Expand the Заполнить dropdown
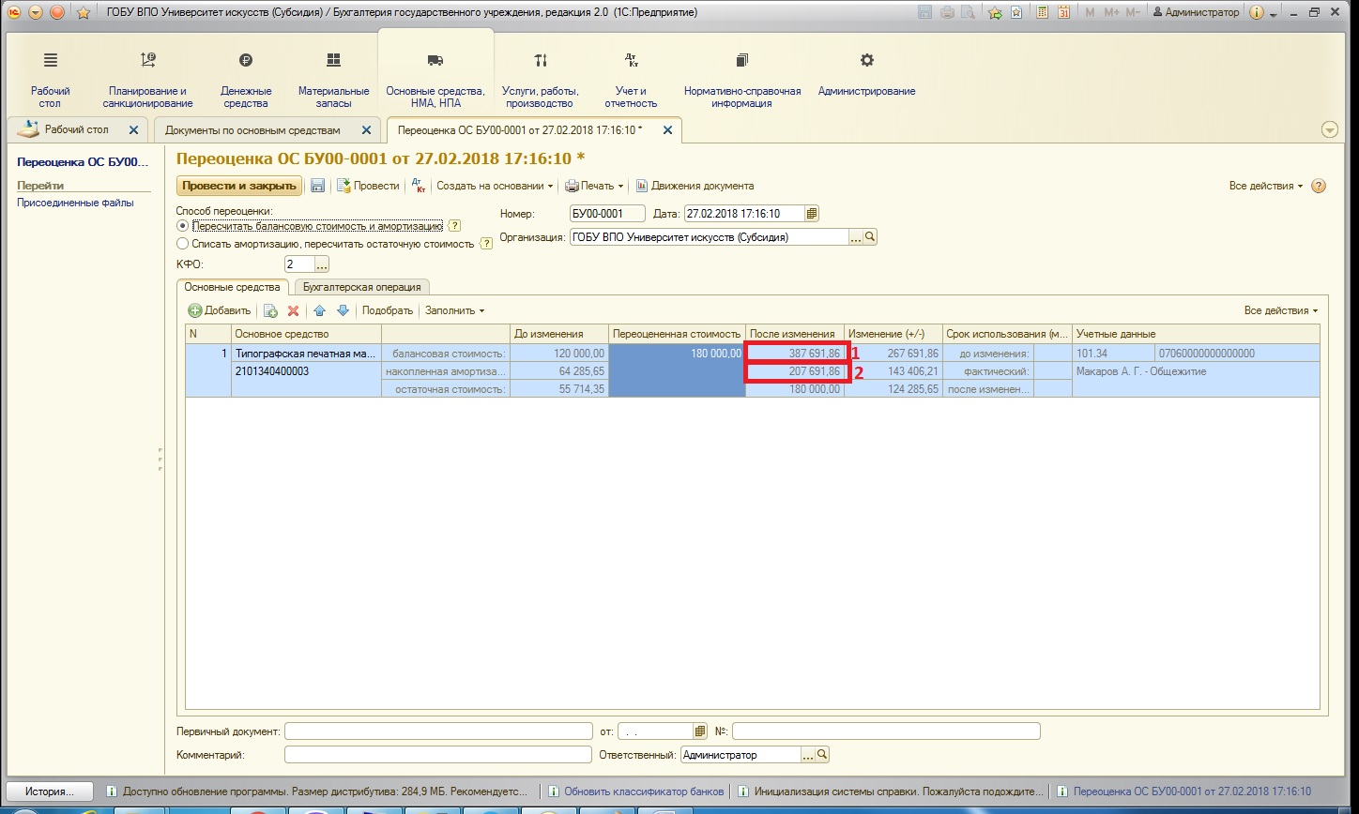Viewport: 1359px width, 814px height. 455,310
